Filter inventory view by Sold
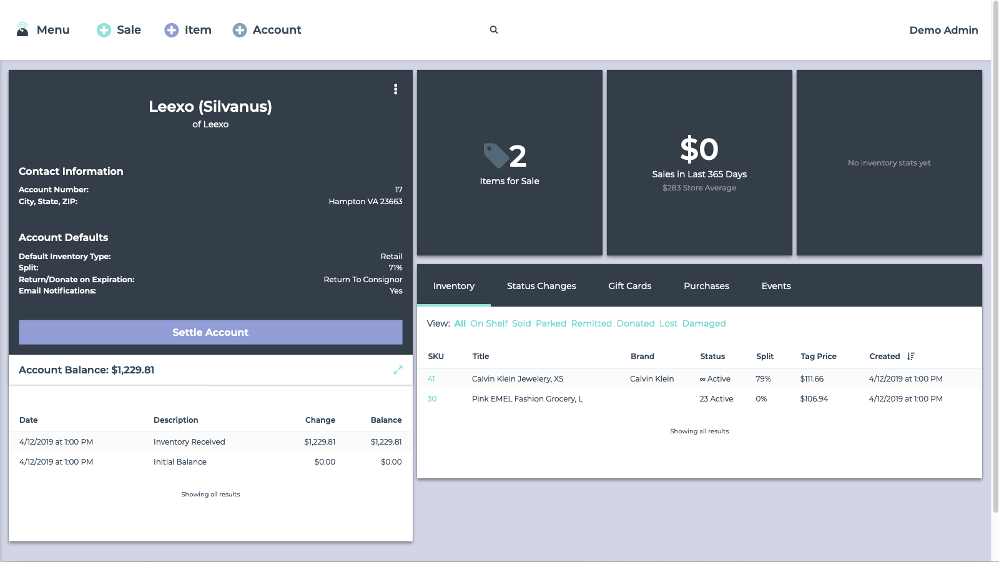999x562 pixels. click(x=521, y=323)
